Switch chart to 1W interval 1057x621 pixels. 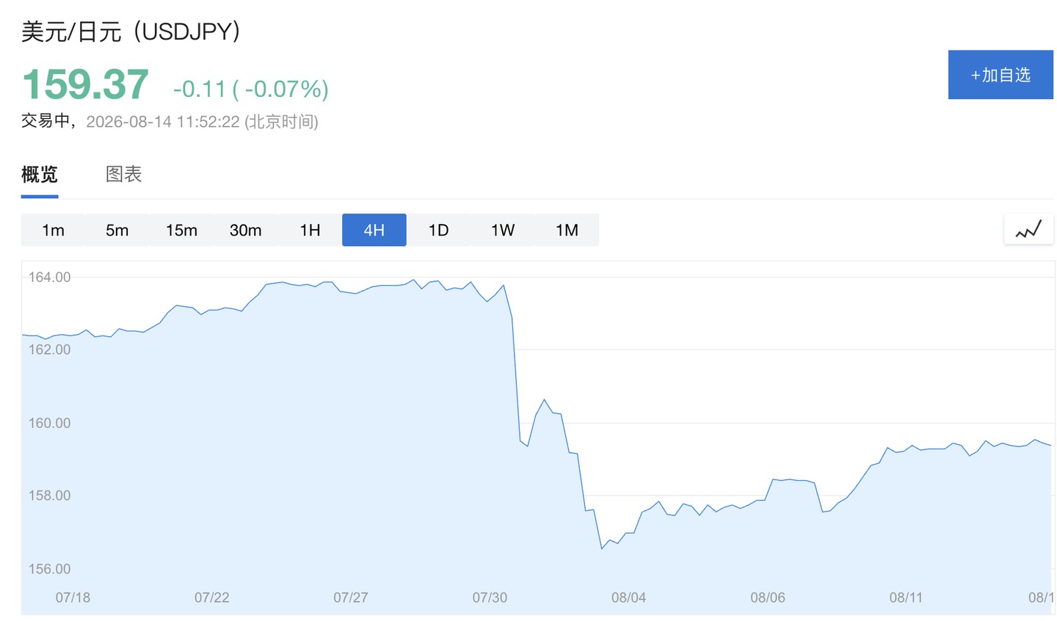(503, 230)
